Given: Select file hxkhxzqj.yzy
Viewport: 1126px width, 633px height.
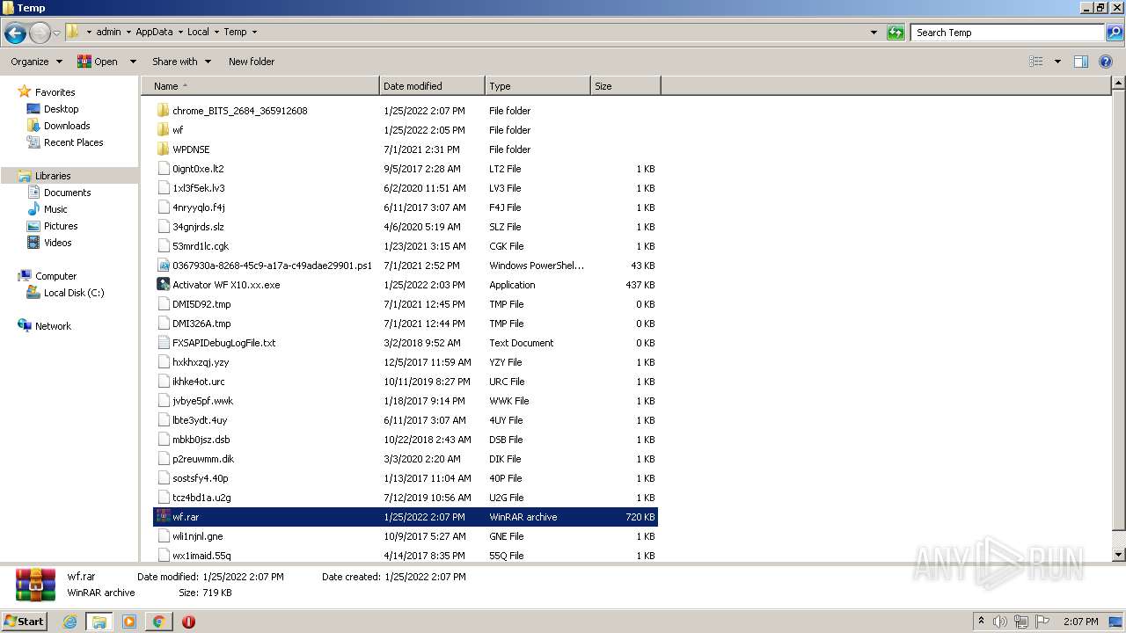Looking at the screenshot, I should tap(201, 362).
